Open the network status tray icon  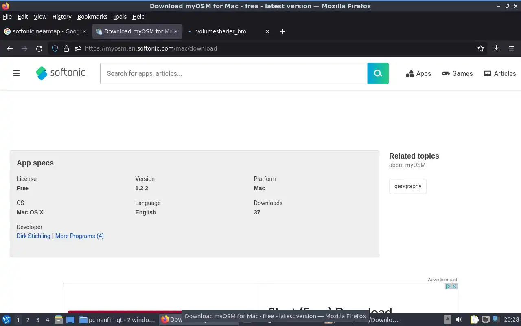(485, 320)
